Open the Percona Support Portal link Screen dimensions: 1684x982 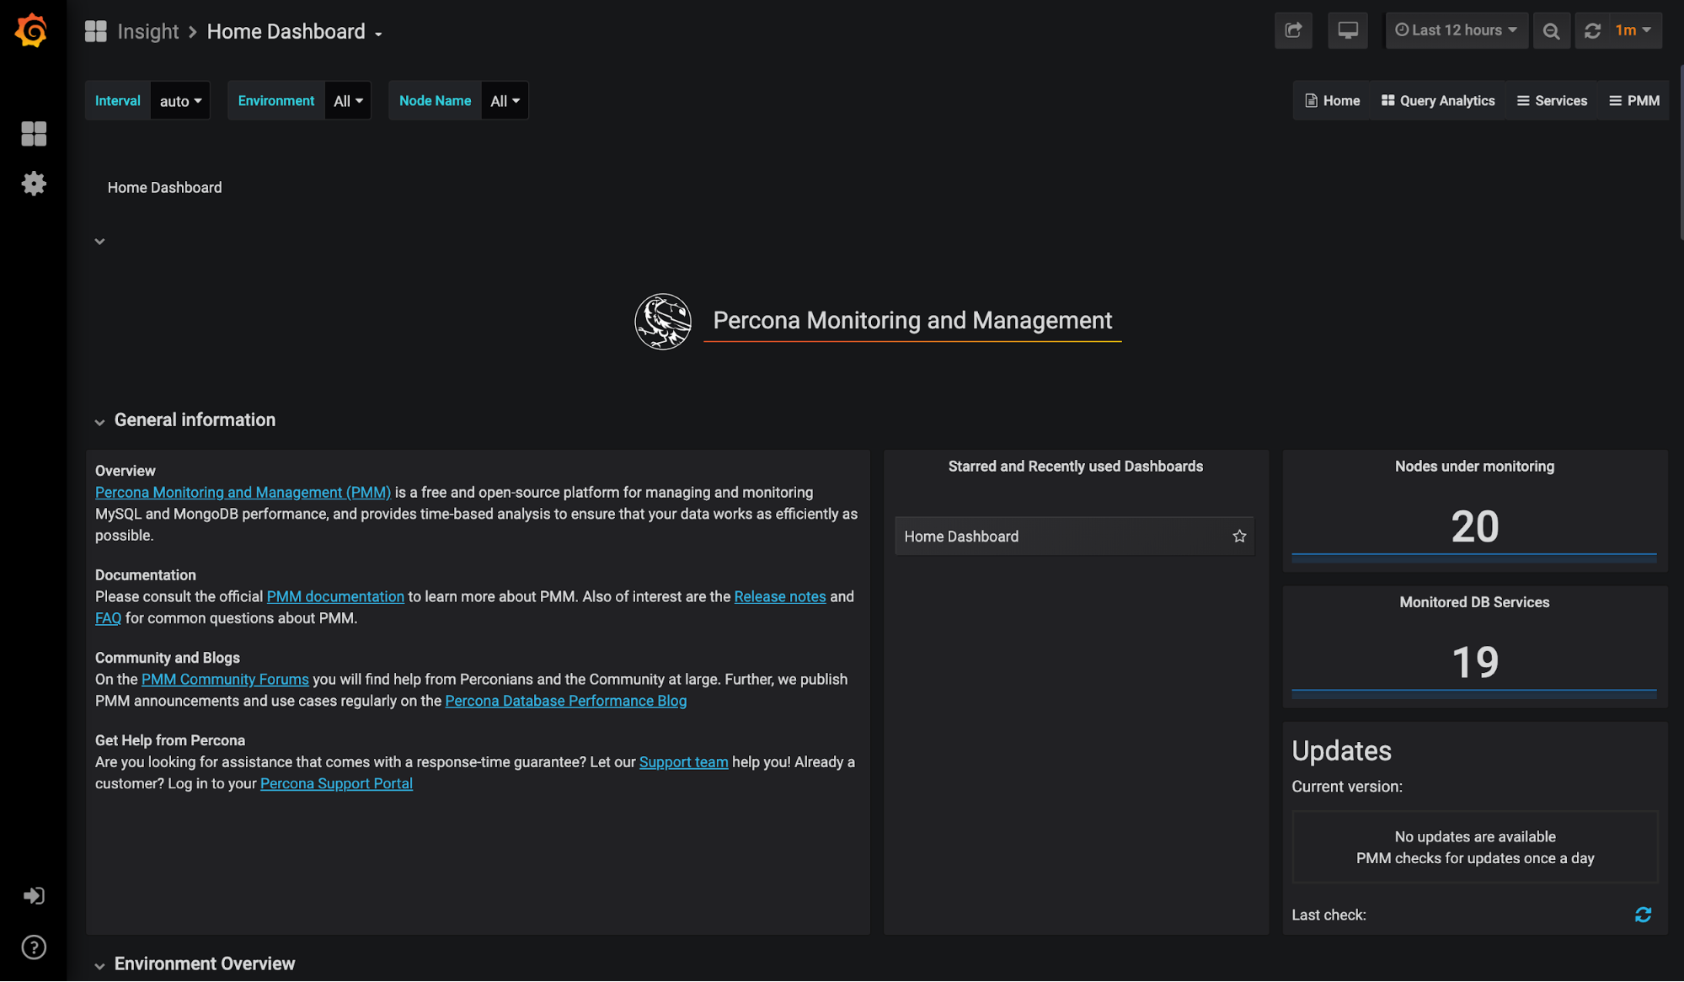(x=336, y=783)
